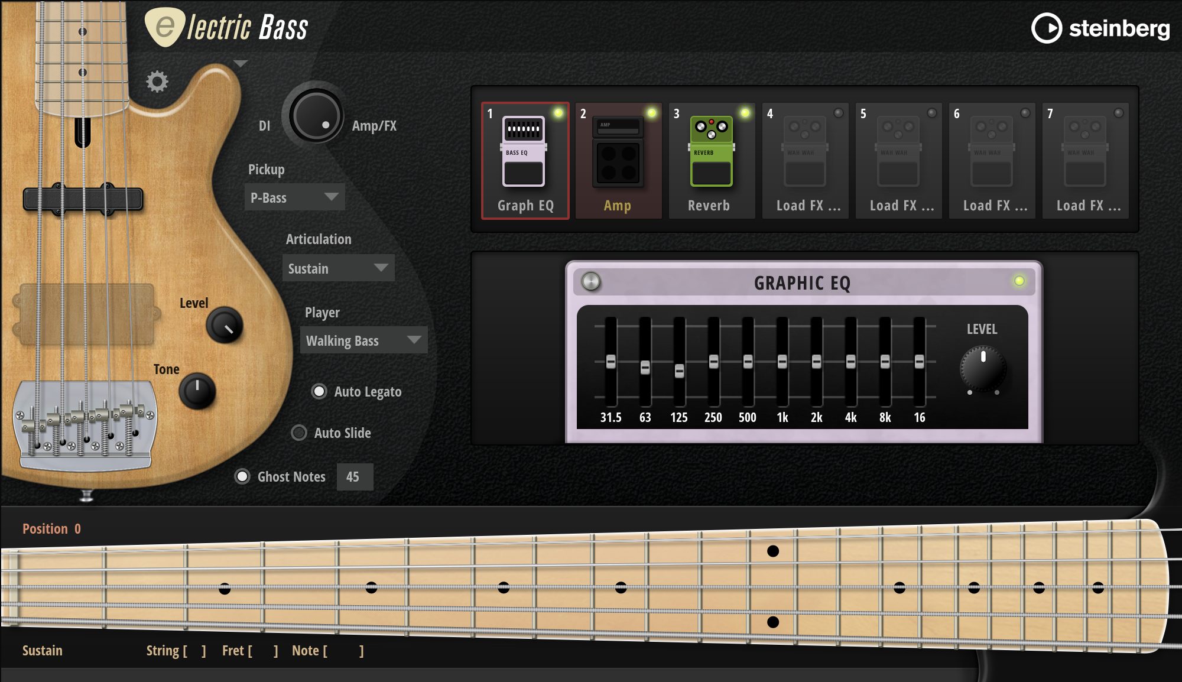Click the String readout field

pos(176,650)
